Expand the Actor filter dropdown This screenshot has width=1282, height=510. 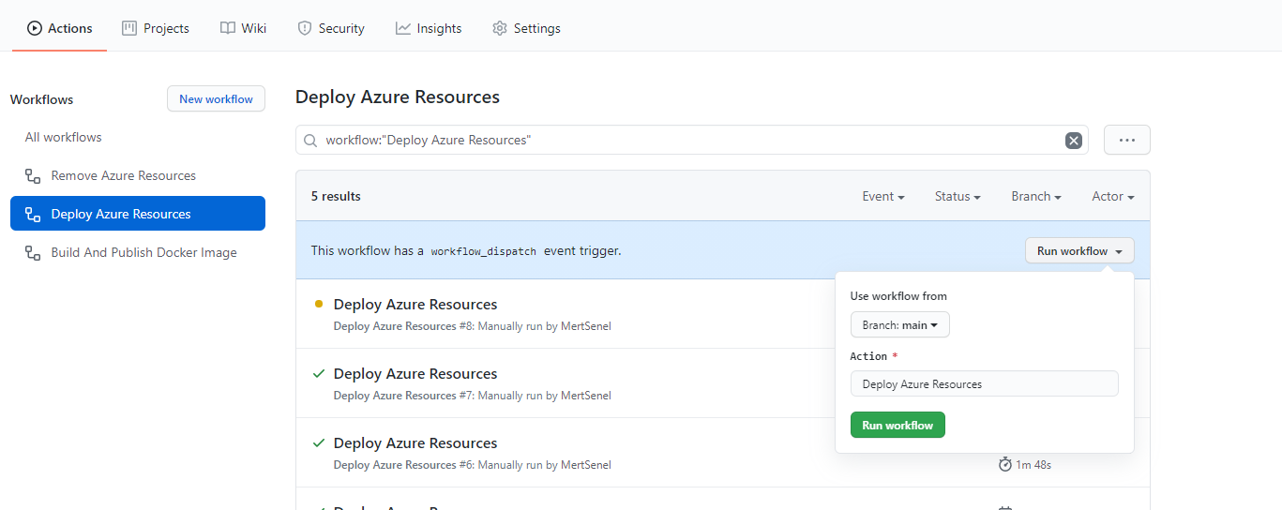click(x=1113, y=196)
